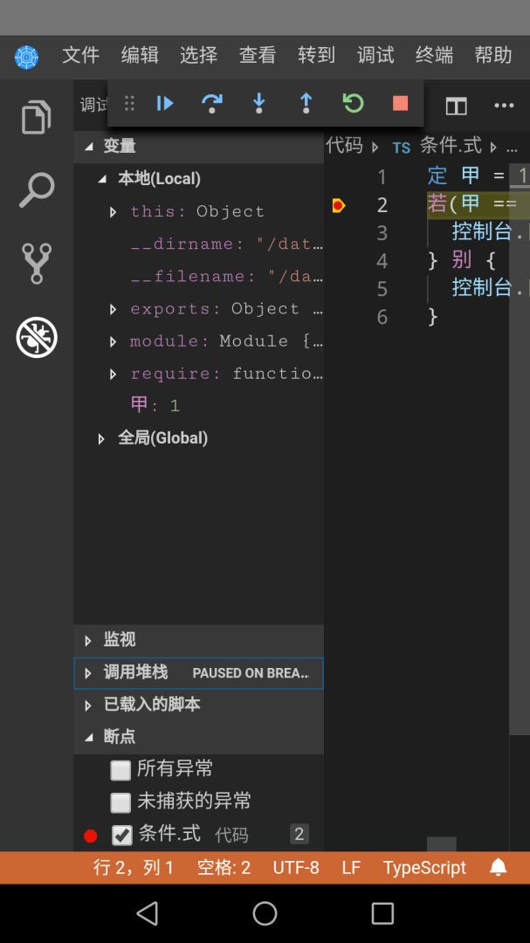Click the Restart debugging icon
This screenshot has height=943, width=530.
pyautogui.click(x=353, y=103)
